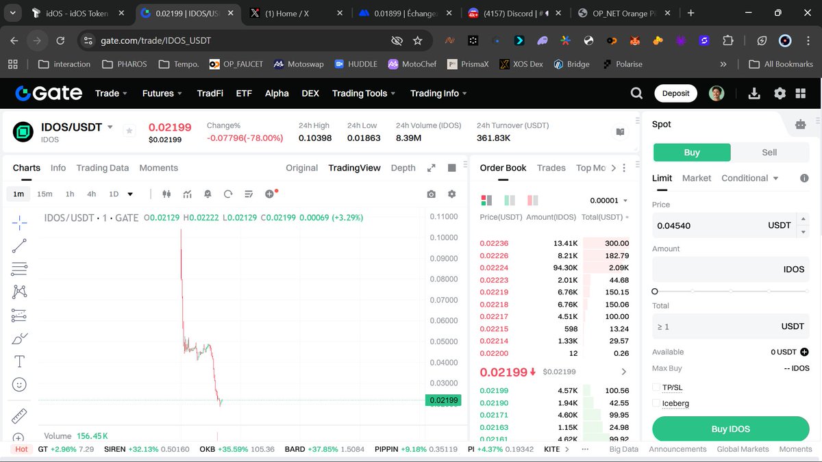822x462 pixels.
Task: Show order type info icon
Action: (x=804, y=178)
